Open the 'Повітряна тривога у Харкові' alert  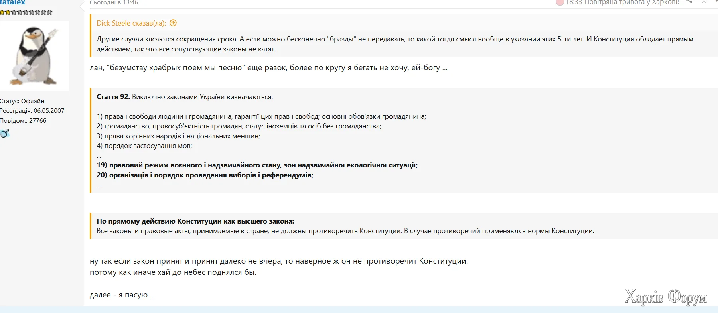point(622,2)
